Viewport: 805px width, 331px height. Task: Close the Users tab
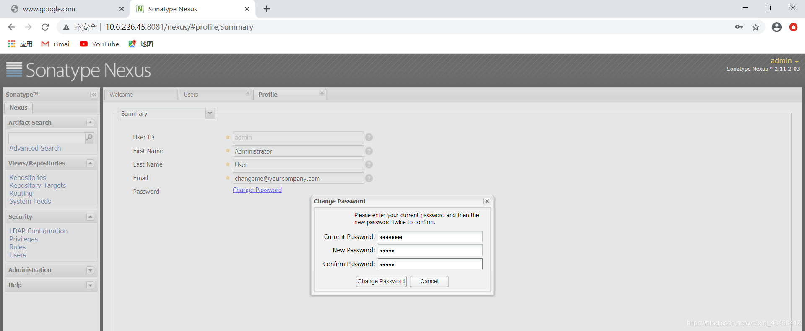pos(248,93)
